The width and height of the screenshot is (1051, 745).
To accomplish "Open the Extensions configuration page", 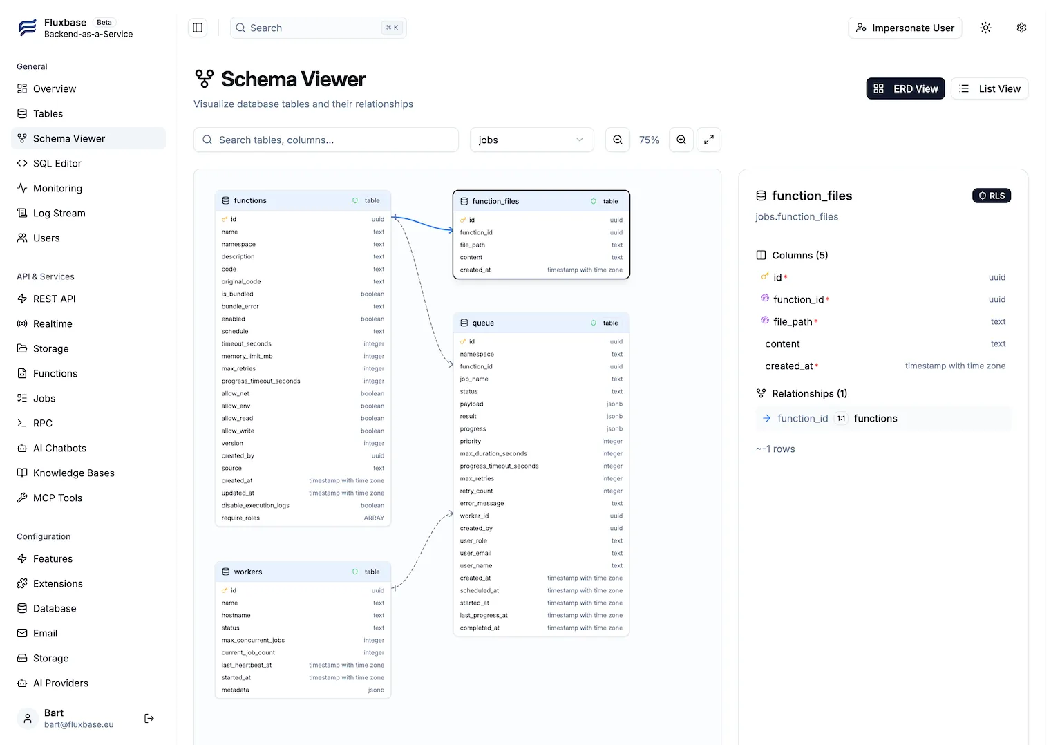I will (x=57, y=583).
